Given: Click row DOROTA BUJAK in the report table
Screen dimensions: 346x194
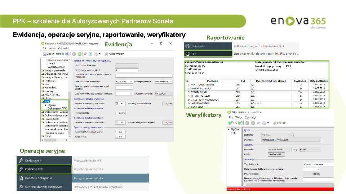Looking at the screenshot, I should (256, 92).
